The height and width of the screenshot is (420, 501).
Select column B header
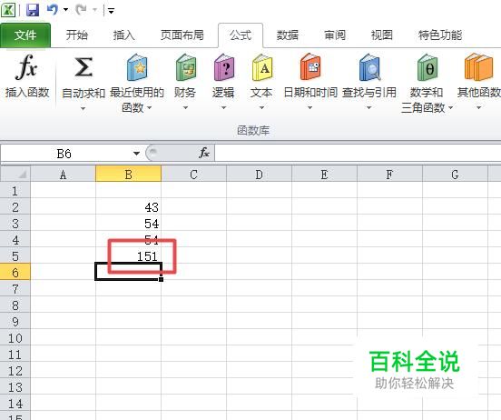tap(128, 175)
